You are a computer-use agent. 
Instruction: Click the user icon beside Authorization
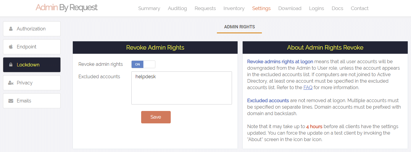point(11,29)
